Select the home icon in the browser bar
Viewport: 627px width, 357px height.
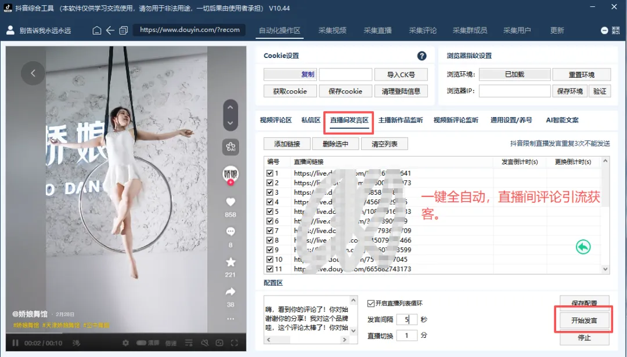coord(96,30)
